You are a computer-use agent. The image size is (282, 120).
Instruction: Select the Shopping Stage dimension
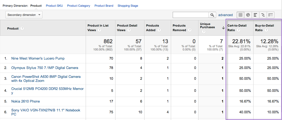point(128,6)
